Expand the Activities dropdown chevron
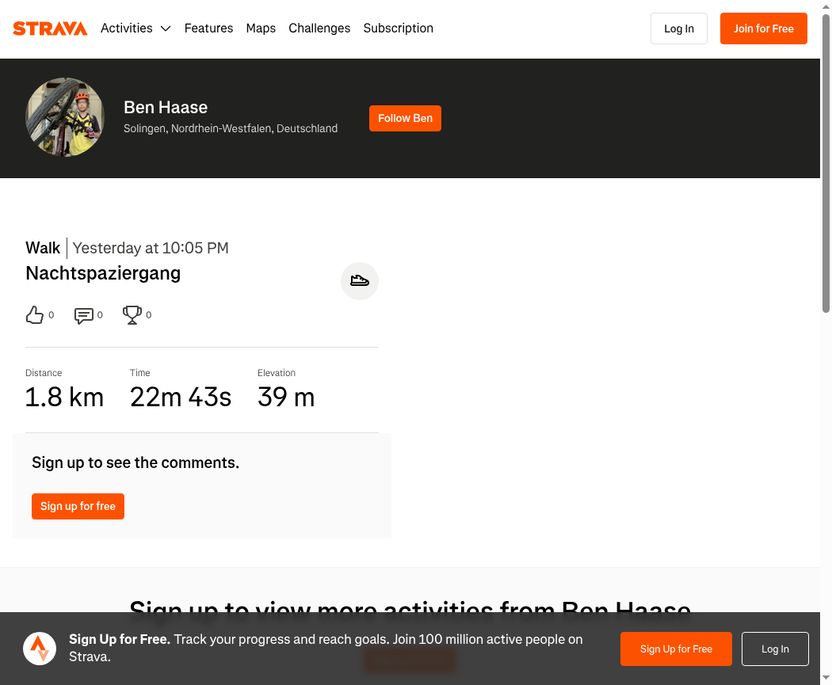 coord(166,29)
